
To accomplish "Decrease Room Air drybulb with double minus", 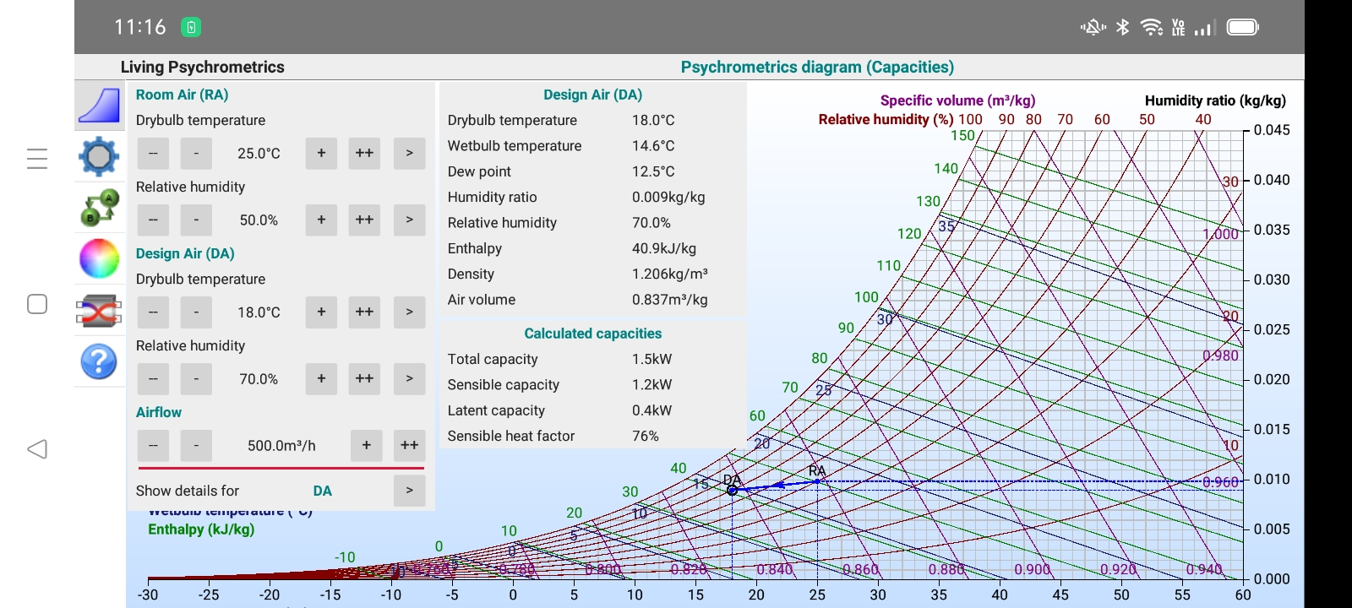I will (x=153, y=153).
